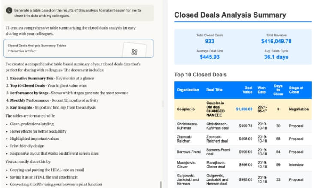Viewport: 314px width, 188px height.
Task: Click the Average Deal Size $445.93 metric
Action: 209,54
